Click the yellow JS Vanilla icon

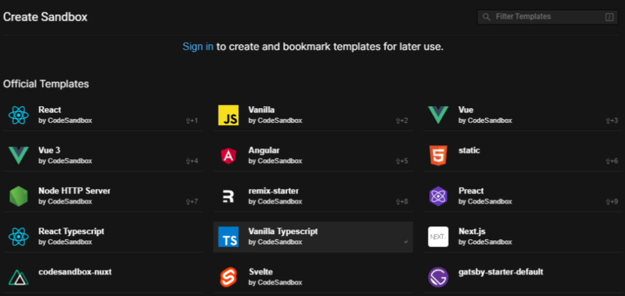pos(229,115)
